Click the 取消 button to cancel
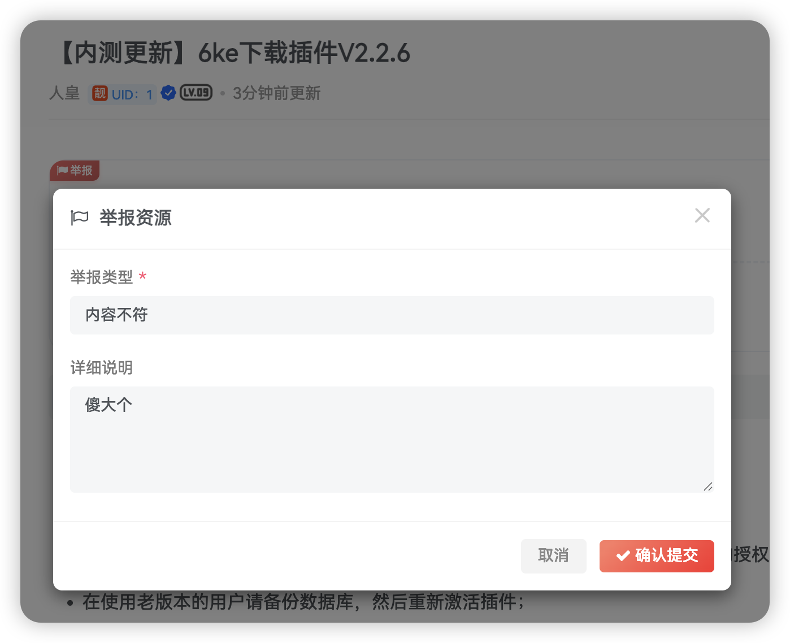 point(553,556)
